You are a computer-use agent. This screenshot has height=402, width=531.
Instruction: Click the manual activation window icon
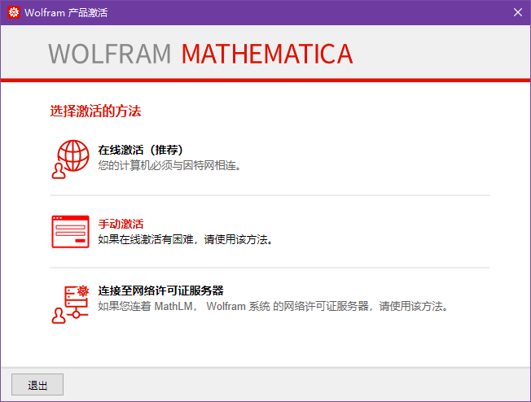point(70,232)
